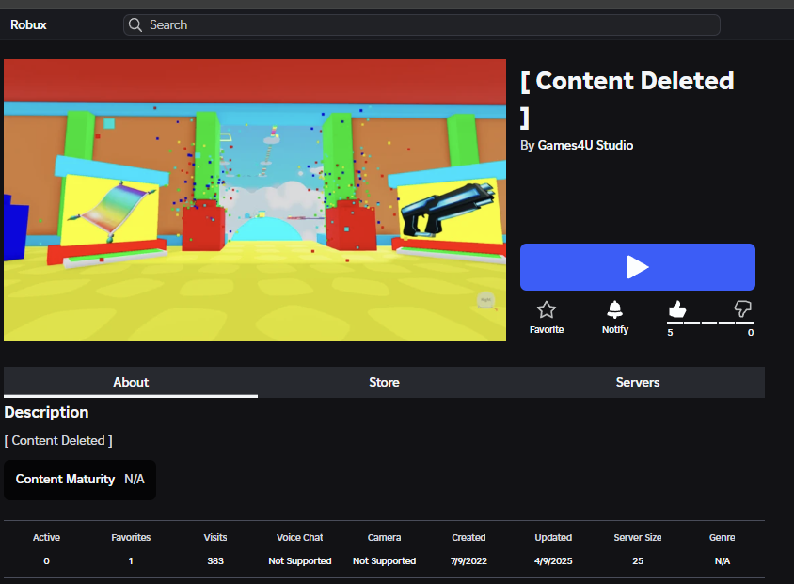Click the search magnifier icon
Viewport: 794px width, 584px height.
point(135,24)
